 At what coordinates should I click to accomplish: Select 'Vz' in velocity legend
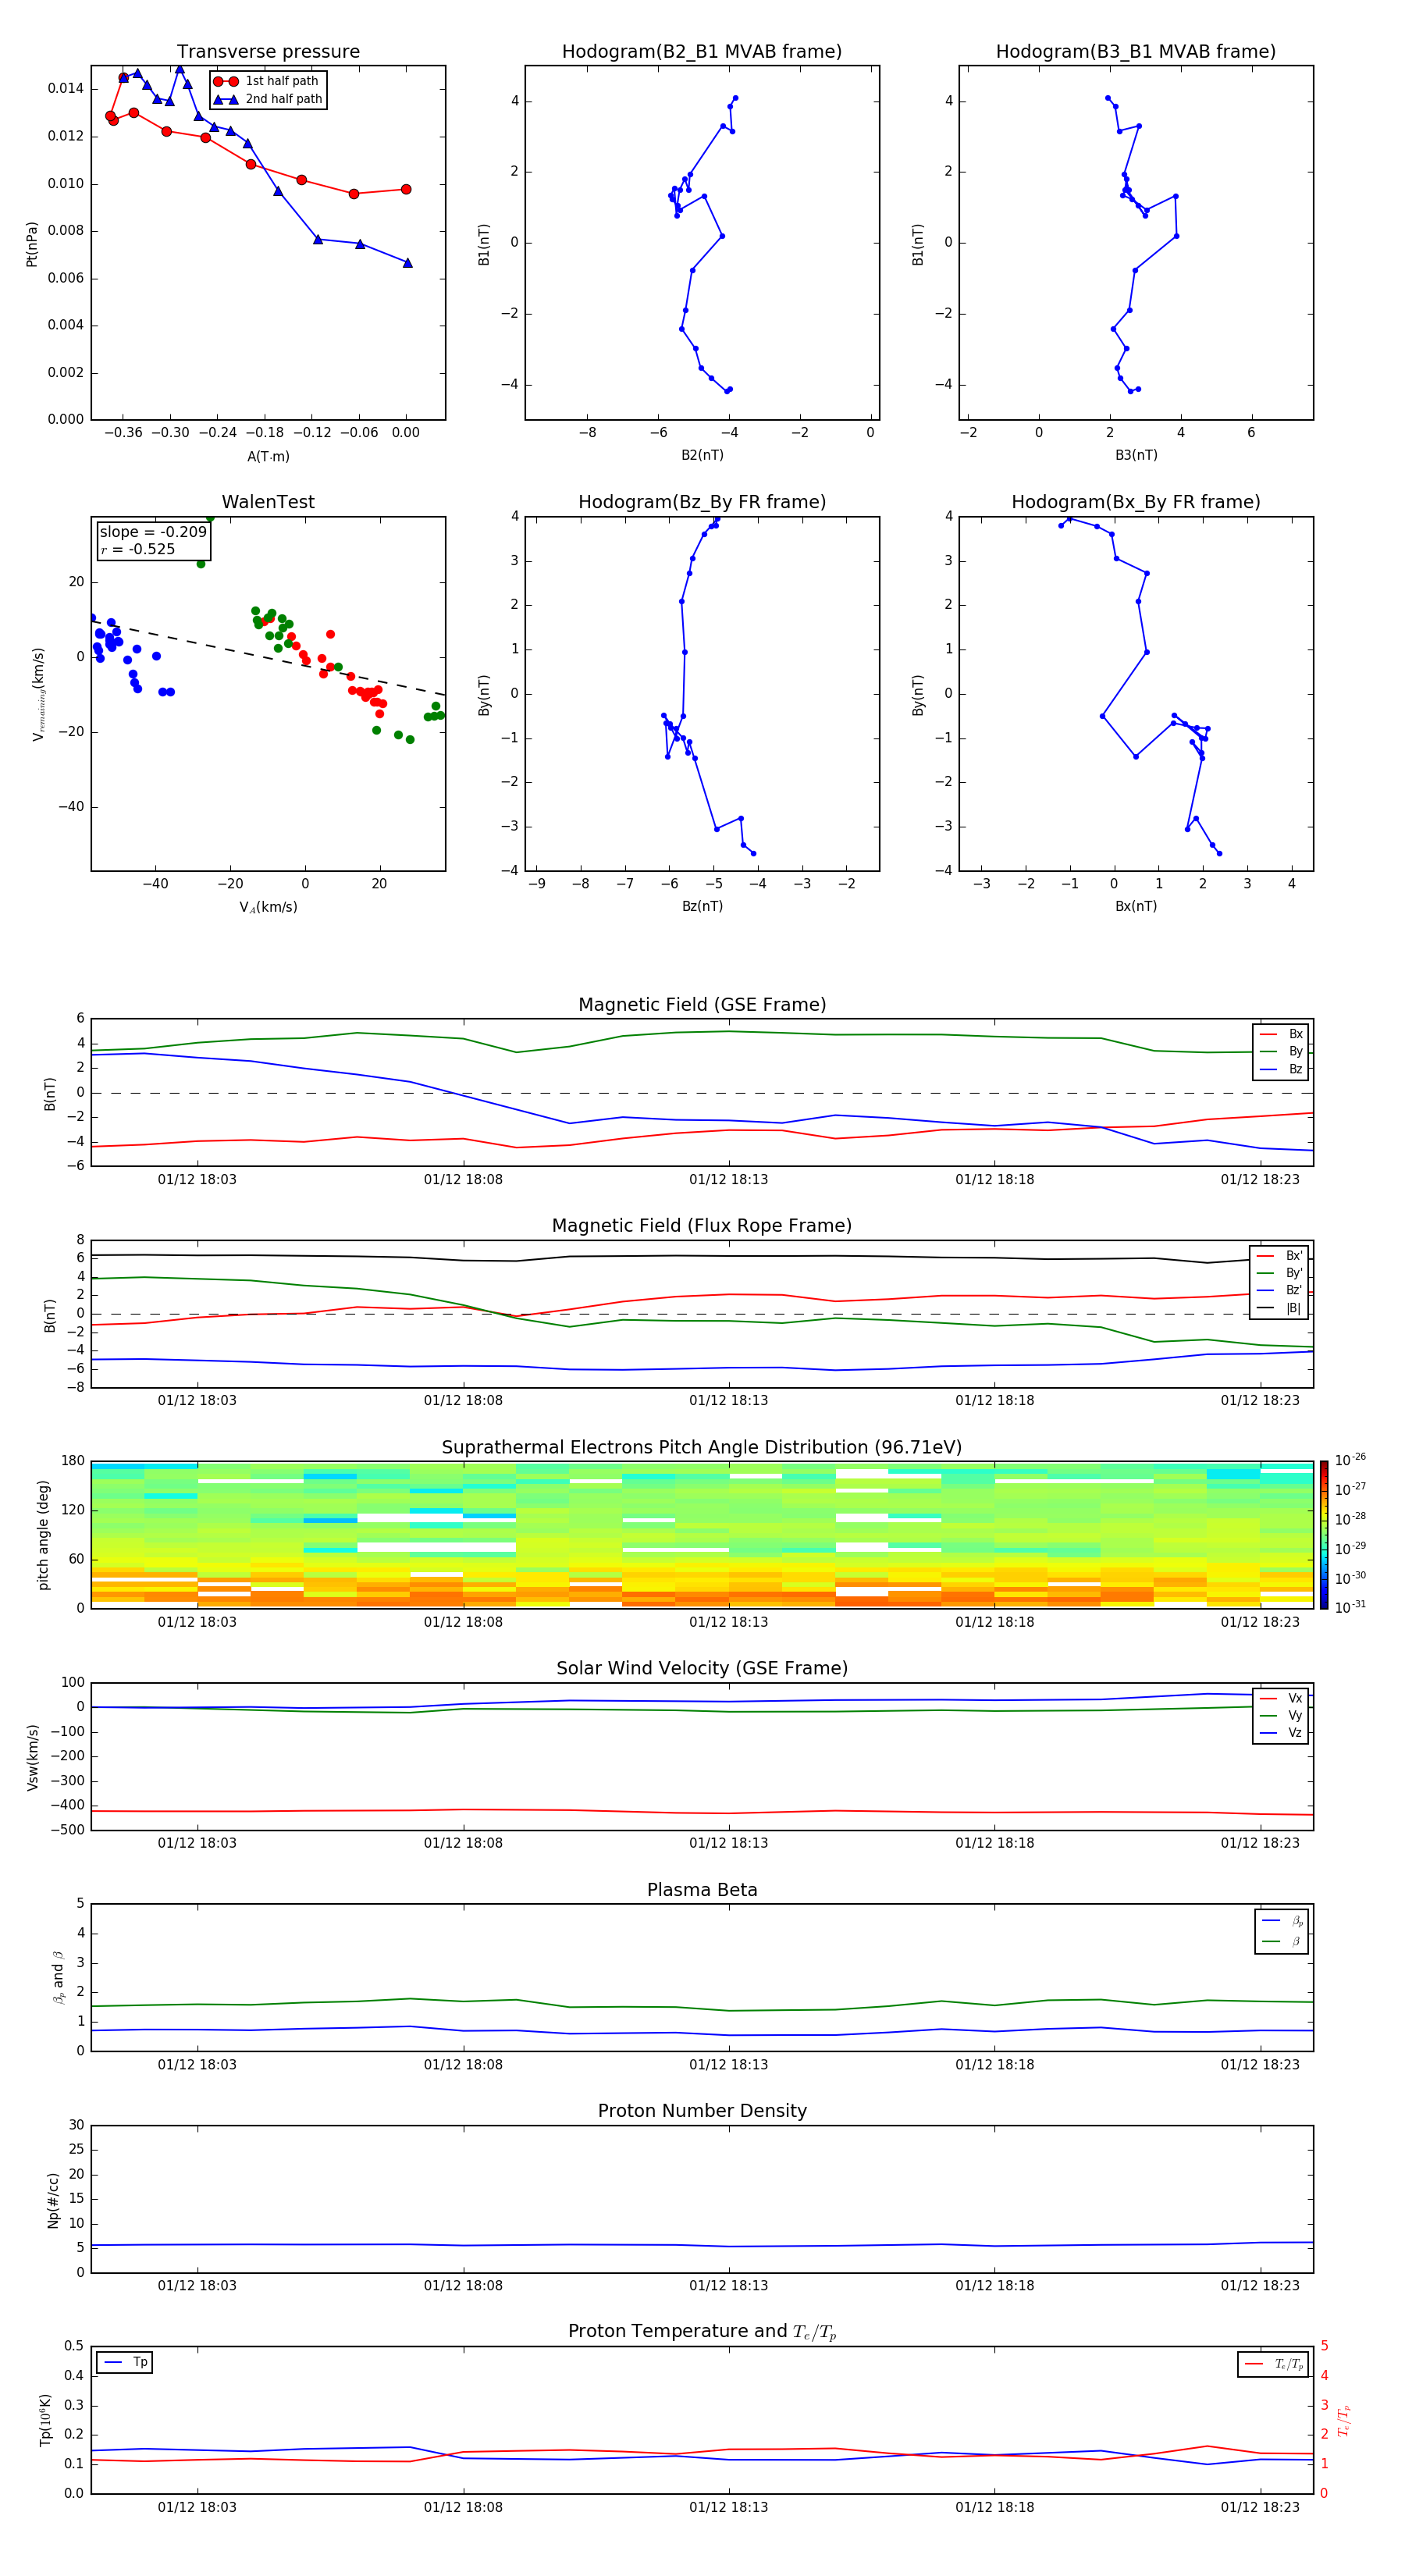(1281, 1733)
